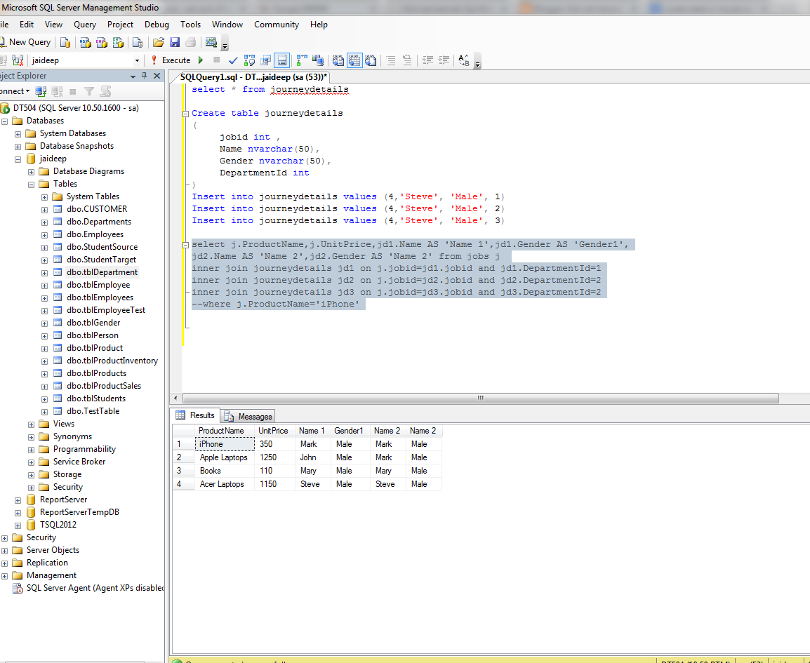The width and height of the screenshot is (810, 663).
Task: Expand the Views folder node
Action: [x=32, y=424]
